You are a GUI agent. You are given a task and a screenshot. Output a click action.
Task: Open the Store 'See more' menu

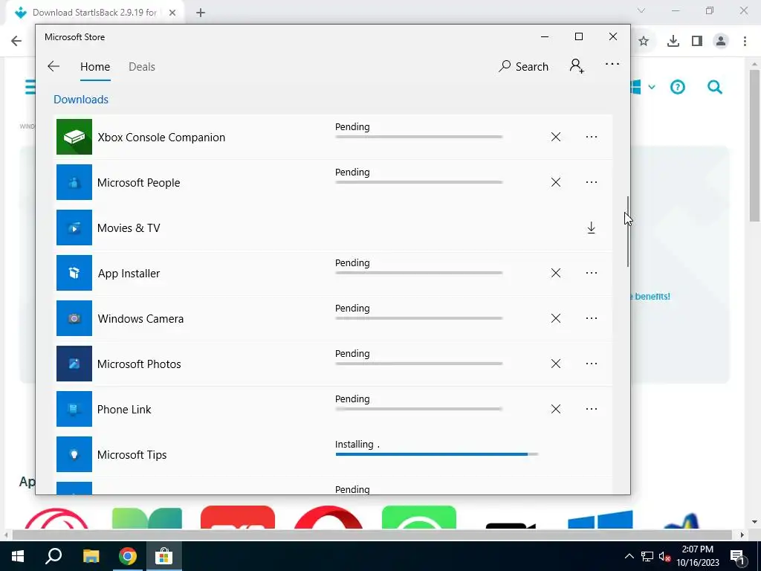pyautogui.click(x=612, y=64)
